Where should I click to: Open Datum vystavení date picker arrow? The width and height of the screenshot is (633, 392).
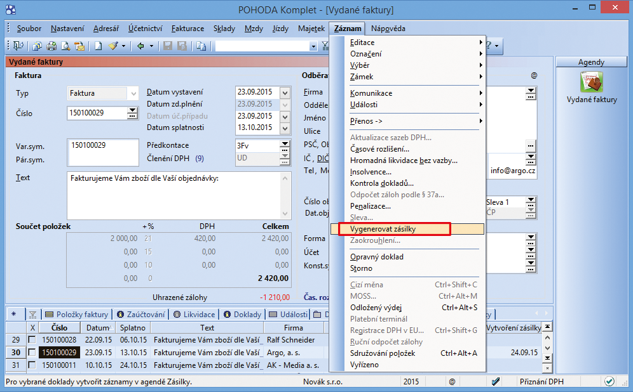point(285,93)
